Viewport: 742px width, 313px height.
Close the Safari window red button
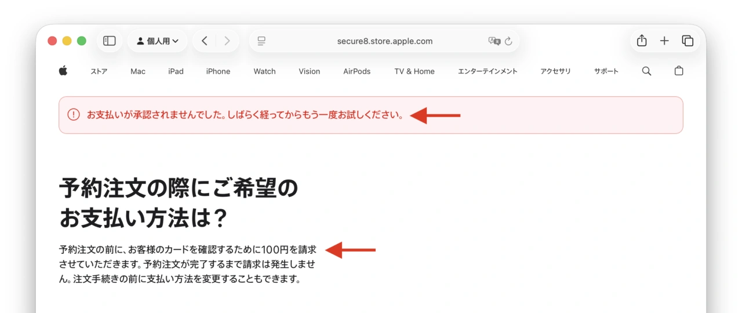coord(52,41)
